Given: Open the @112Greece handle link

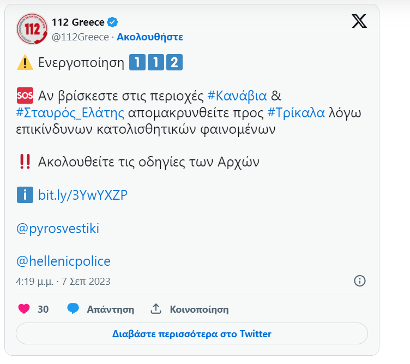Looking at the screenshot, I should coord(80,37).
